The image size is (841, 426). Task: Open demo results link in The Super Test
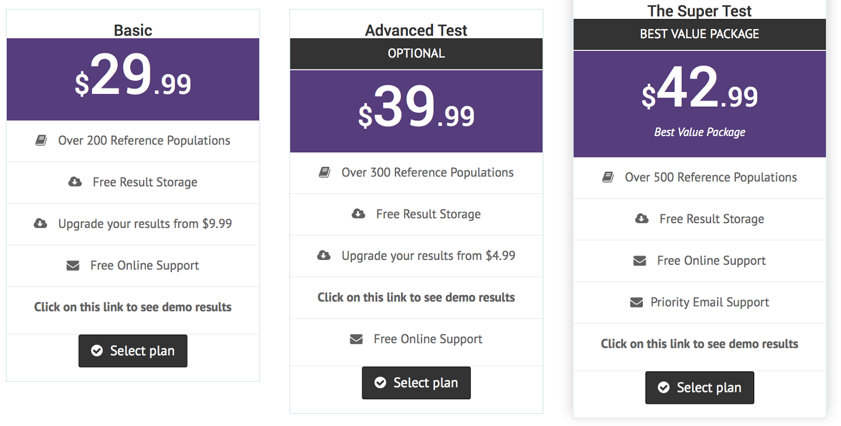coord(700,344)
